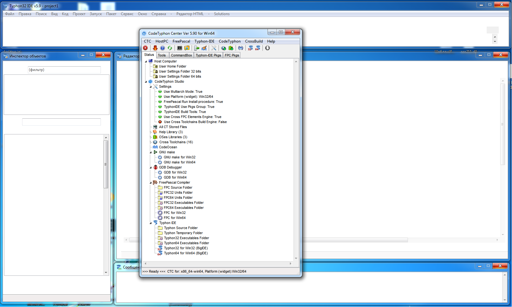512x307 pixels.
Task: Click the FPC for Win64 gear icon
Action: pyautogui.click(x=160, y=218)
